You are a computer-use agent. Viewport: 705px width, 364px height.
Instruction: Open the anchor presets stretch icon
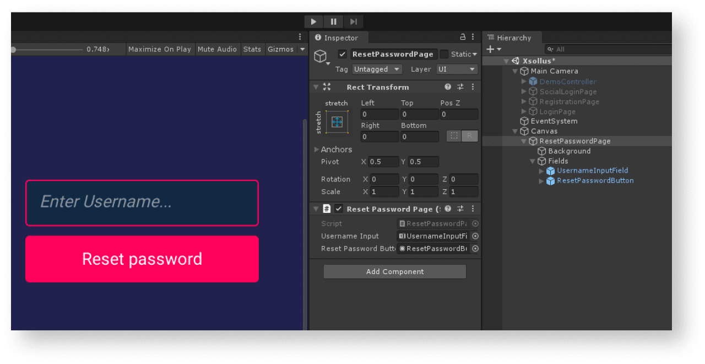pos(337,122)
